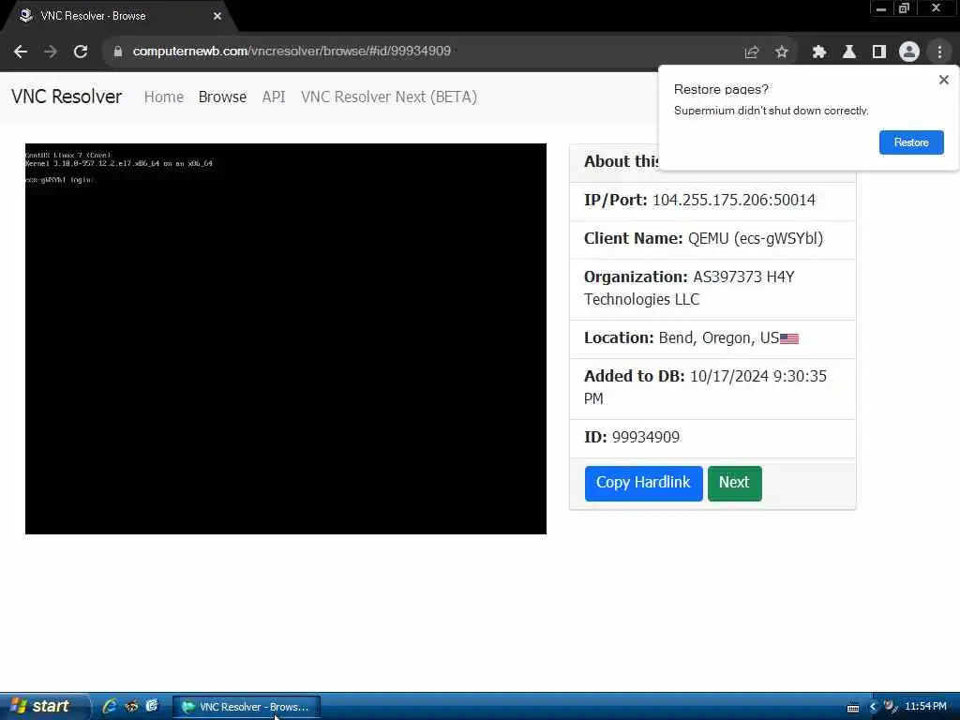The height and width of the screenshot is (720, 960).
Task: Open the extensions puzzle icon
Action: click(x=819, y=52)
